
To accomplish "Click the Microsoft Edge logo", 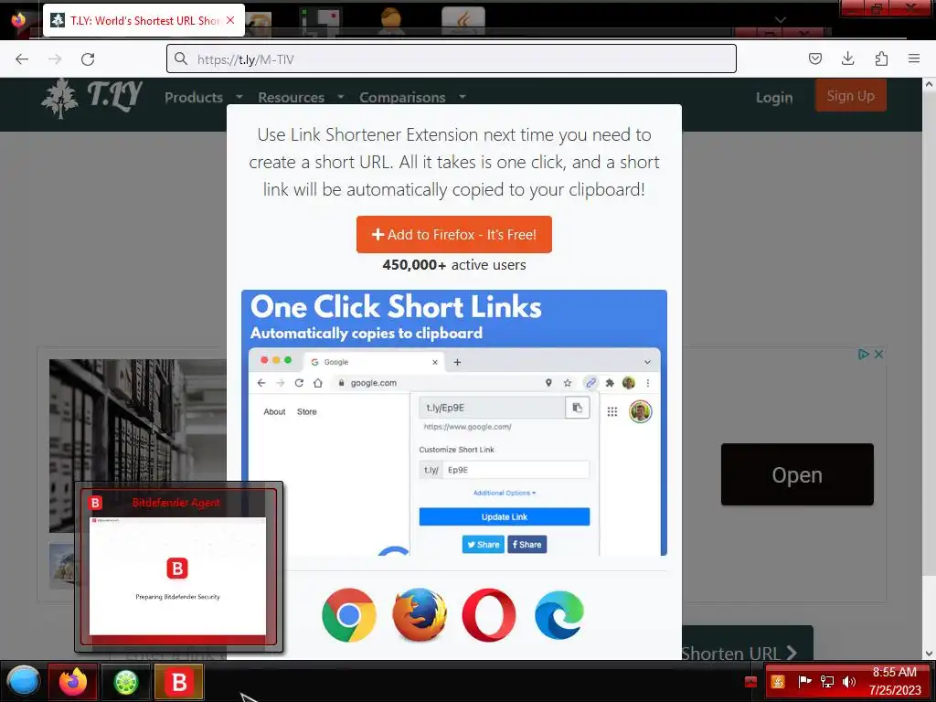I will click(x=558, y=615).
